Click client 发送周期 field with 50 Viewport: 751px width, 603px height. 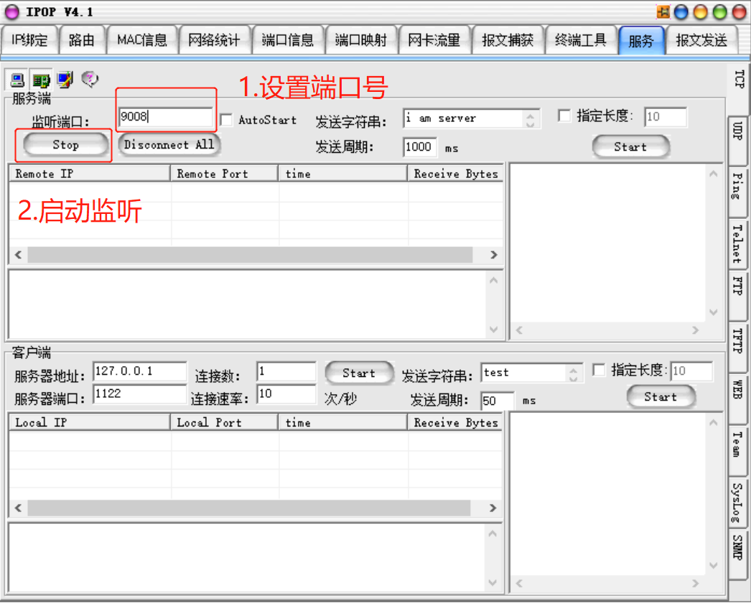[x=498, y=401]
